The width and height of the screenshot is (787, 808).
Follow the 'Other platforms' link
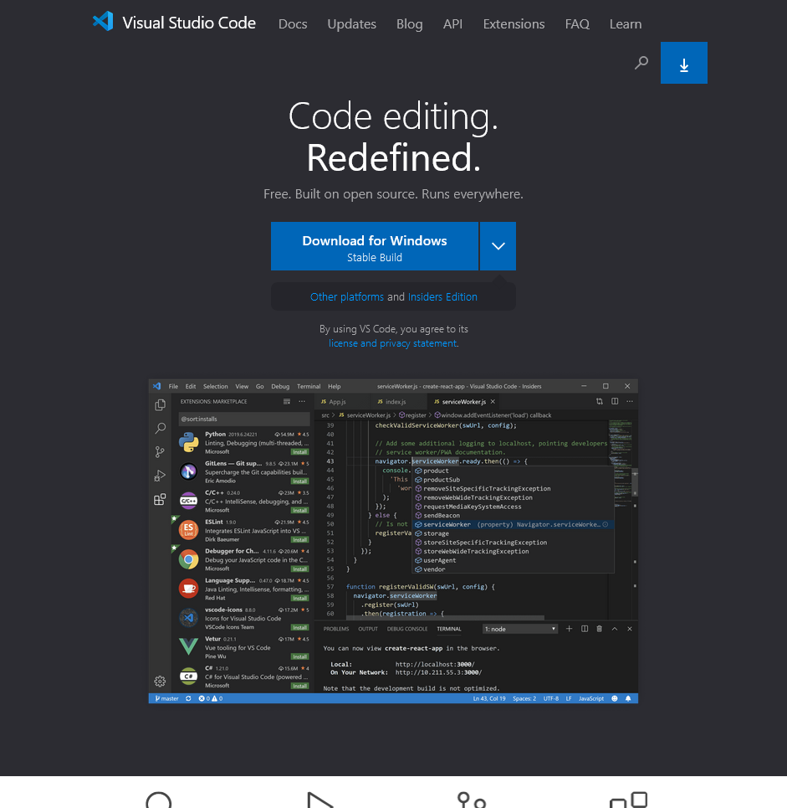pyautogui.click(x=347, y=297)
